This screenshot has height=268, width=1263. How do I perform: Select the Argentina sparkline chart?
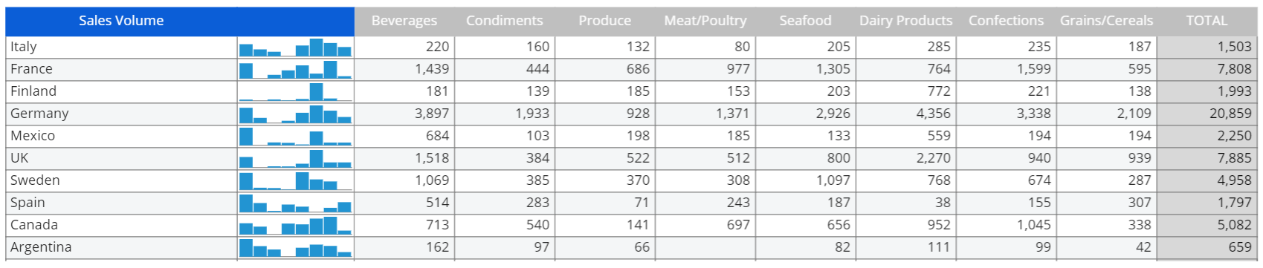click(295, 248)
